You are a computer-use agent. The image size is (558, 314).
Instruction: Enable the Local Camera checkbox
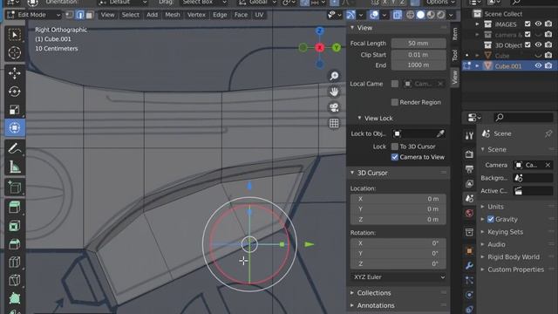395,84
